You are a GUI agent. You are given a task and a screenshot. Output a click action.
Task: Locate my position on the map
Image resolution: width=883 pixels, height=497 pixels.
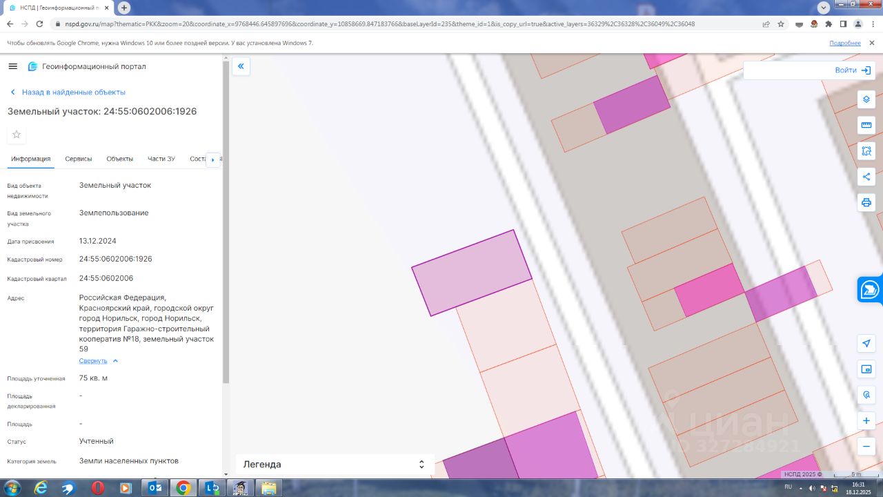point(866,344)
